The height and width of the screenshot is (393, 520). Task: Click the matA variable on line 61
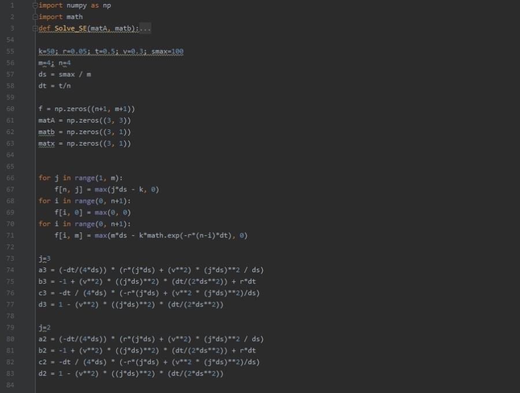pos(46,120)
